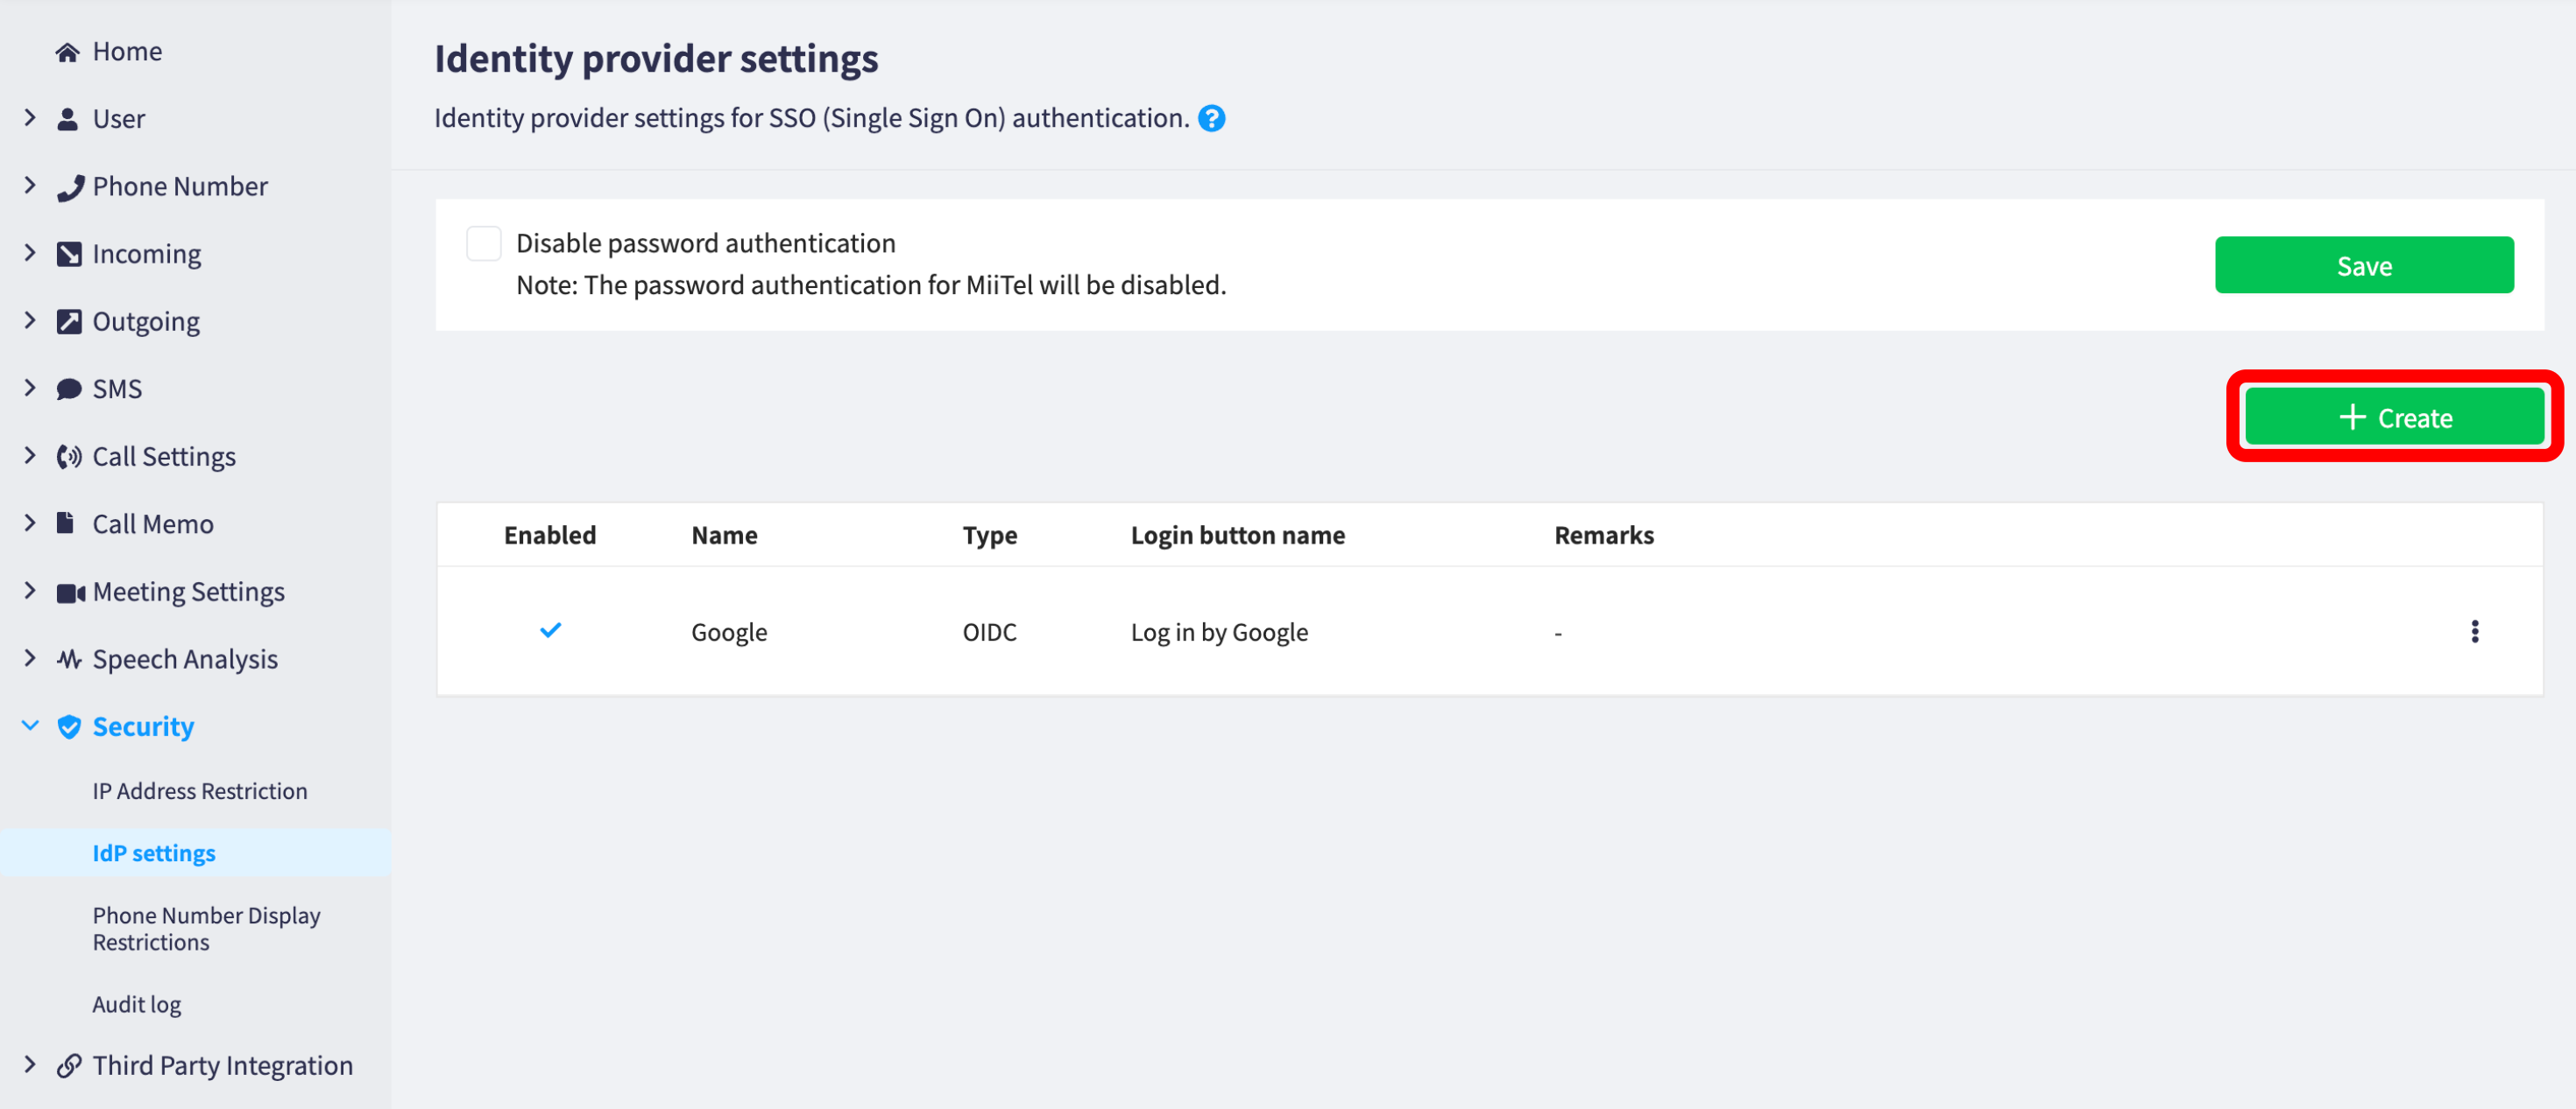This screenshot has width=2576, height=1109.
Task: Collapse the Security section chevron
Action: [30, 726]
